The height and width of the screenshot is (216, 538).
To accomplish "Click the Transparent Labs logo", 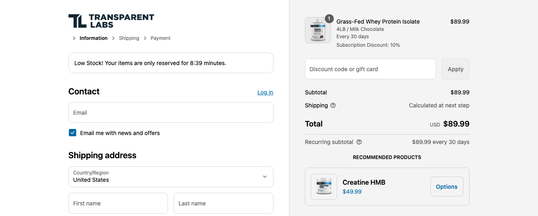I will click(x=111, y=21).
